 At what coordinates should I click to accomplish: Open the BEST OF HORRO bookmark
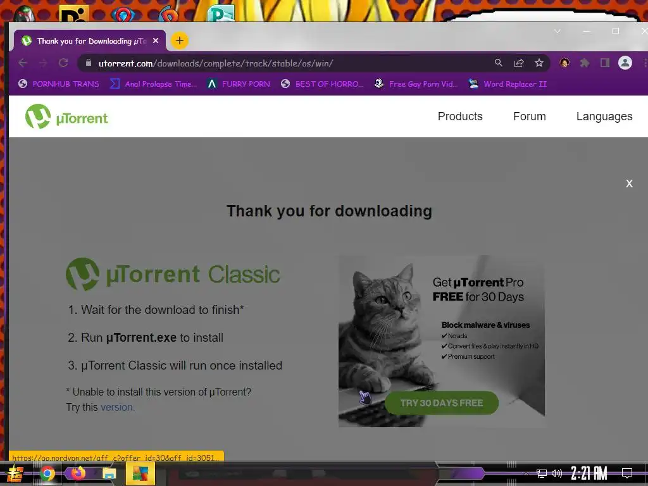[321, 84]
